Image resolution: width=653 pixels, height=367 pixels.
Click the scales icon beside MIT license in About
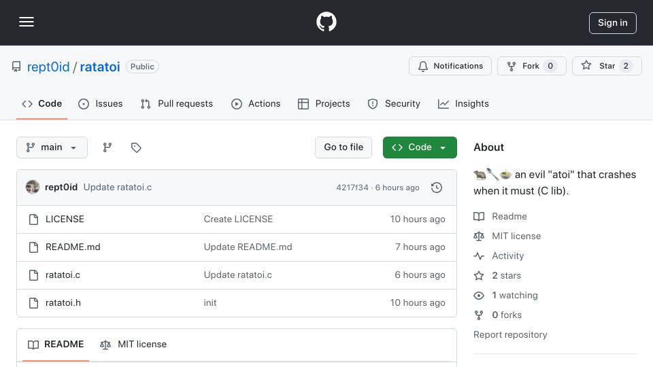(479, 236)
